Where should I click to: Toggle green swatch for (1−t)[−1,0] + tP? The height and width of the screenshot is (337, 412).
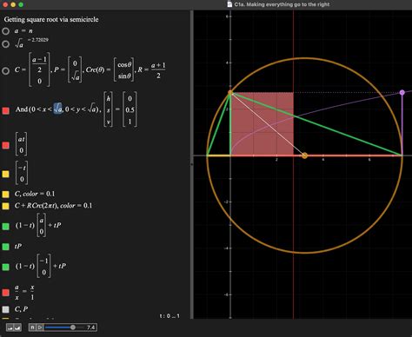click(6, 267)
